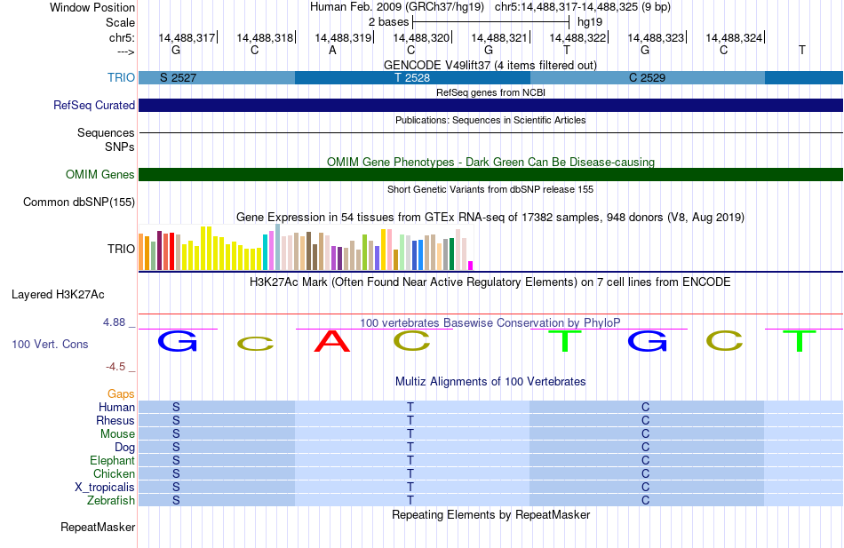Image resolution: width=844 pixels, height=548 pixels.
Task: Click the chr5: ruler label
Action: pyautogui.click(x=122, y=37)
